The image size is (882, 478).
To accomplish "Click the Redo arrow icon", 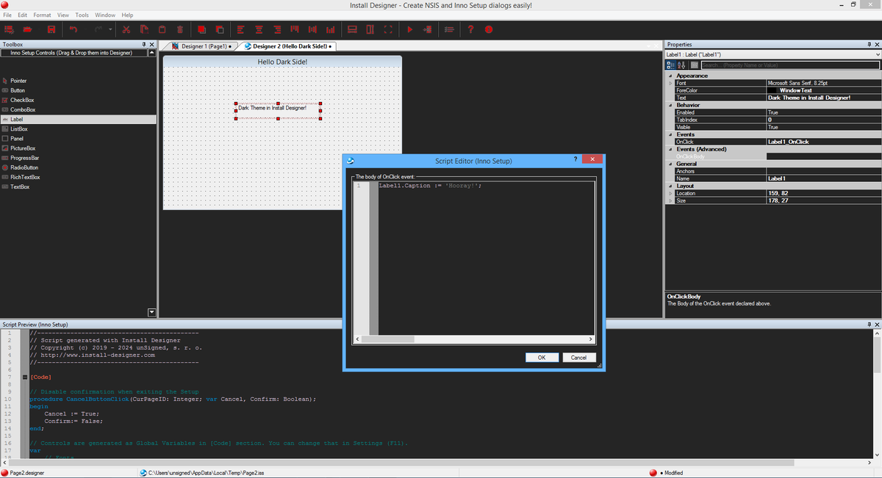I will 98,29.
